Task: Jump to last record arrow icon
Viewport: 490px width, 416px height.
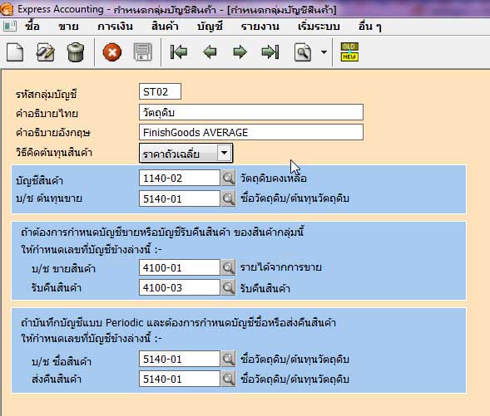Action: coord(270,52)
